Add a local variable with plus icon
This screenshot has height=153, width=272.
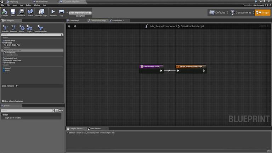17,86
